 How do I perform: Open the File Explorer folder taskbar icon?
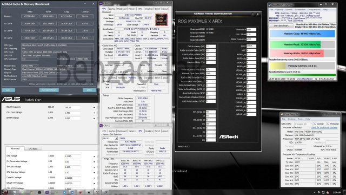coord(23,192)
